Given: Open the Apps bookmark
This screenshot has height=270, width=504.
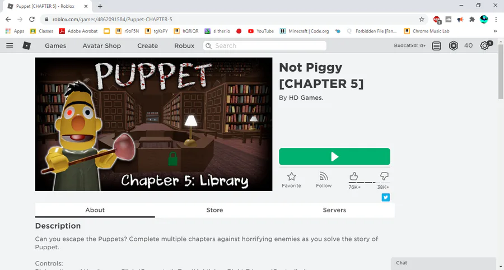Looking at the screenshot, I should pyautogui.click(x=15, y=31).
